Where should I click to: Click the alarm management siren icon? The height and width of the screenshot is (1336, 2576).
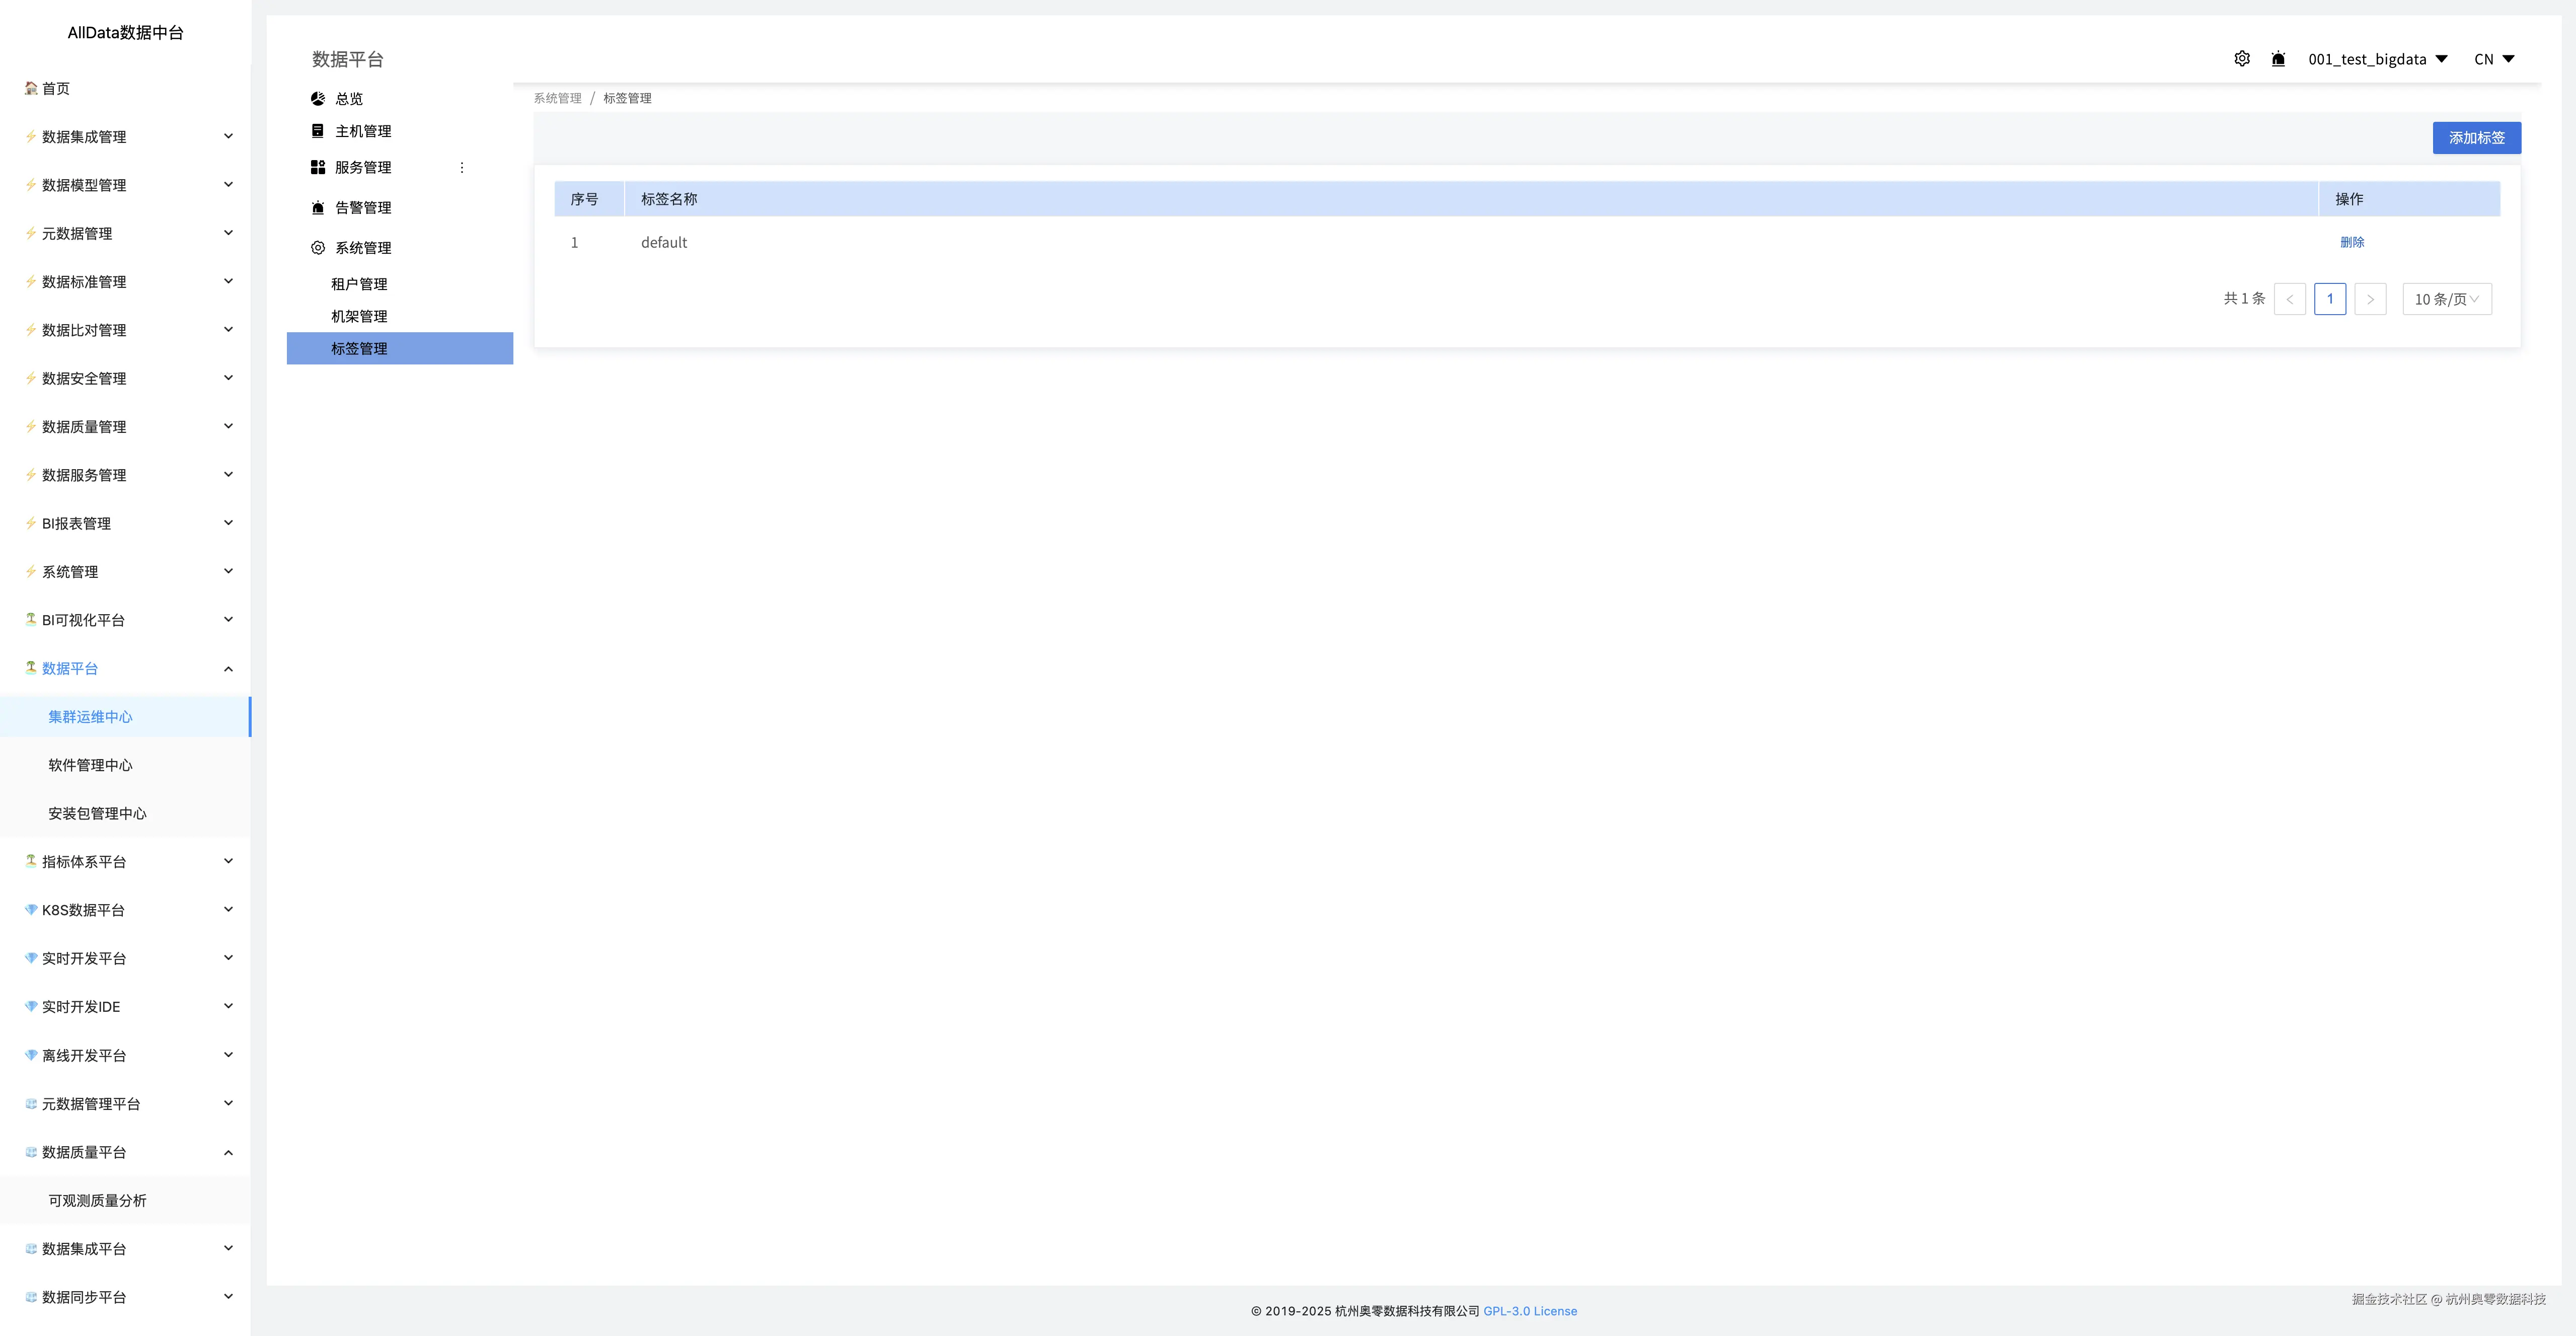(x=318, y=208)
